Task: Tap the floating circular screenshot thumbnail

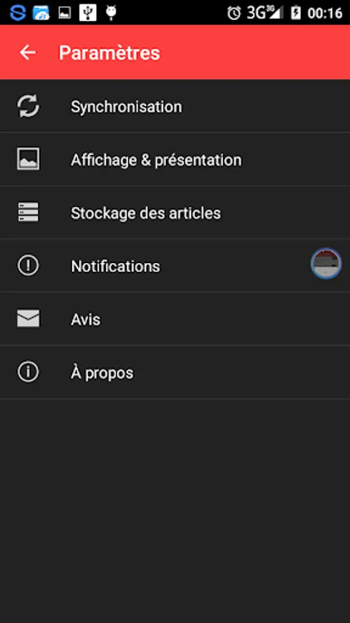Action: pyautogui.click(x=326, y=264)
